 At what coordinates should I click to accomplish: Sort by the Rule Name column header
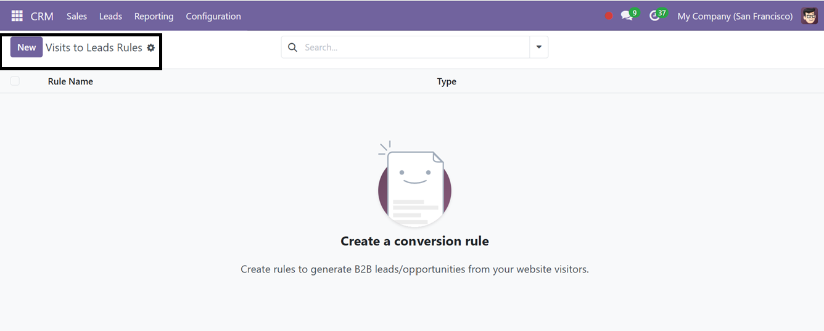(x=70, y=81)
